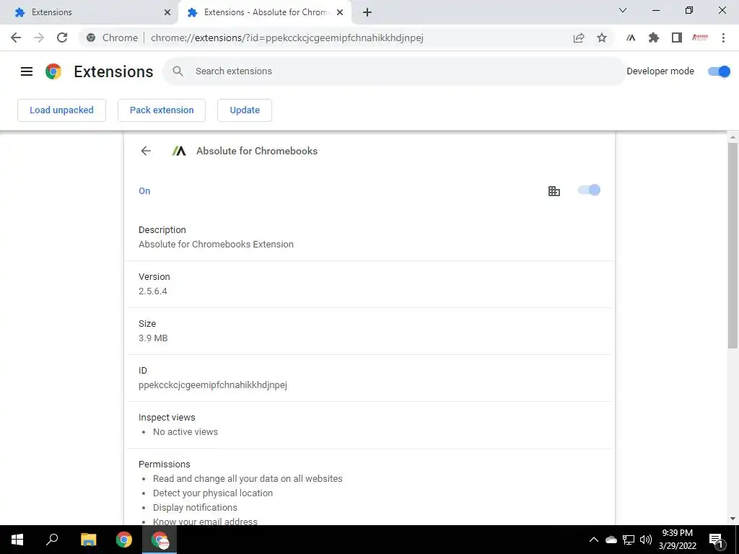The image size is (739, 554).
Task: Click the Chrome logo beside Extensions
Action: pos(53,71)
